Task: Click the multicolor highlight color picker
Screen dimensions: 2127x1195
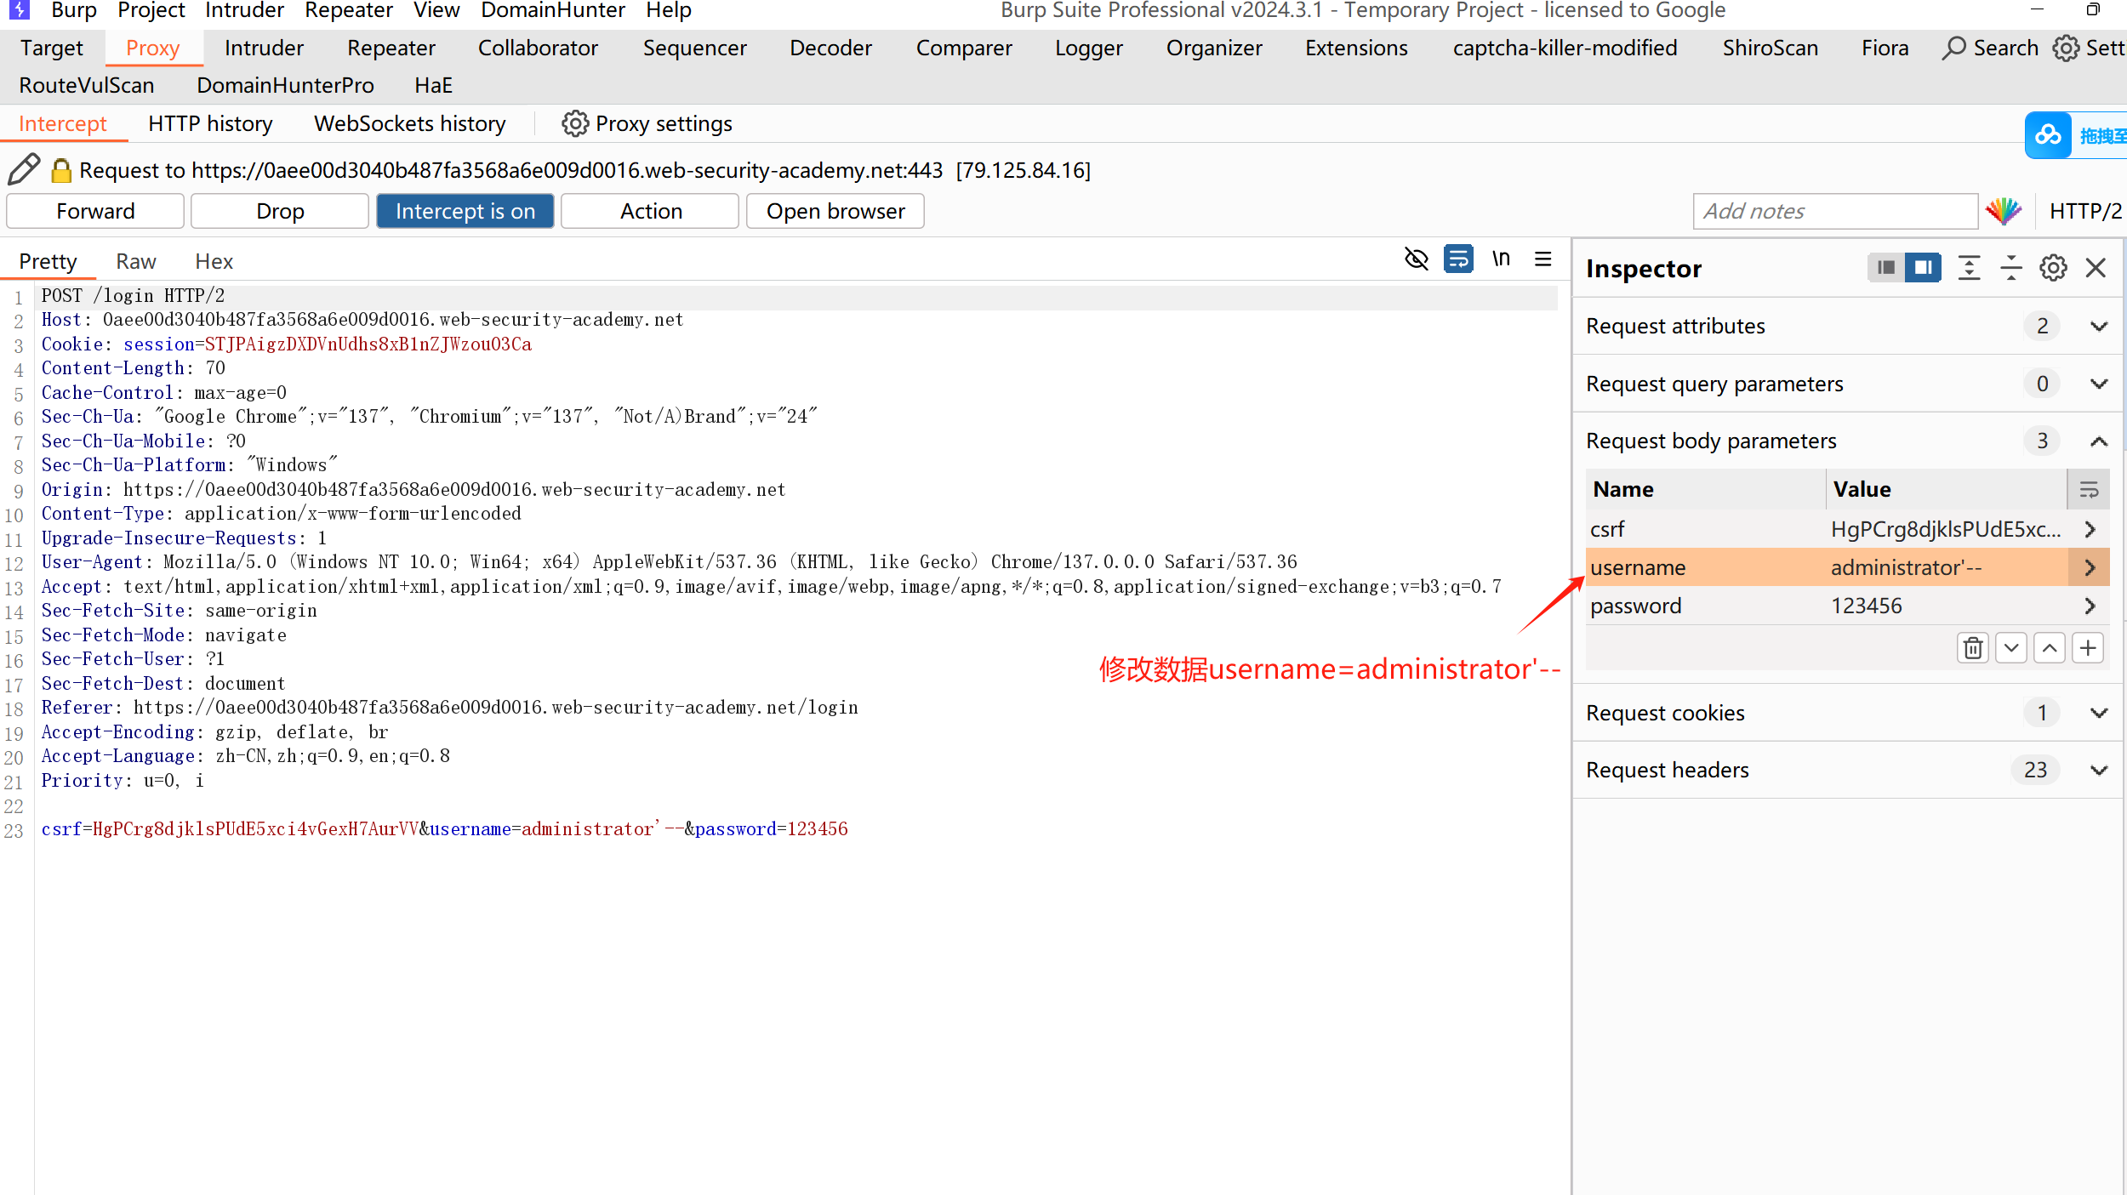Action: [x=2004, y=211]
